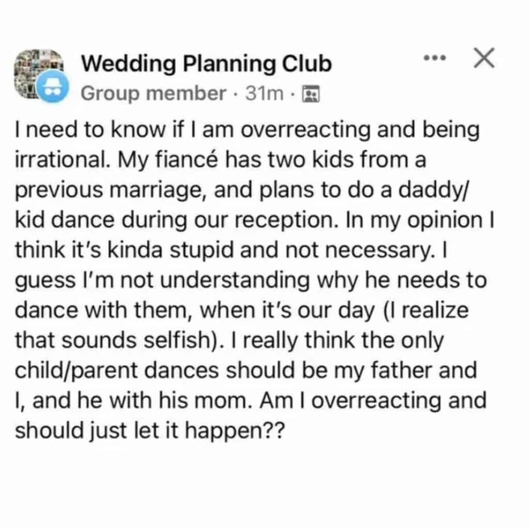Select the Group member label
This screenshot has height=529, width=529.
click(x=153, y=94)
